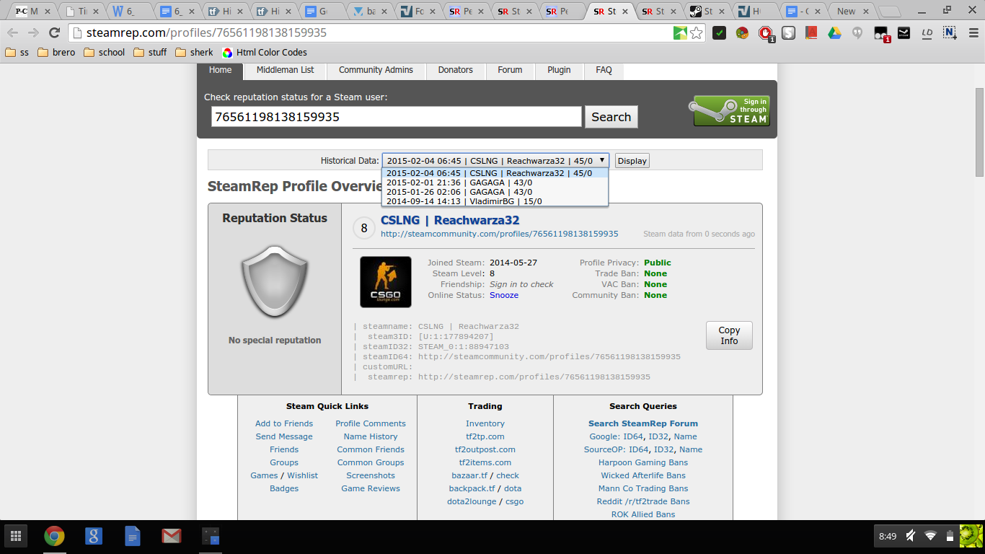Click the Copy Info button
The image size is (985, 554).
tap(728, 335)
